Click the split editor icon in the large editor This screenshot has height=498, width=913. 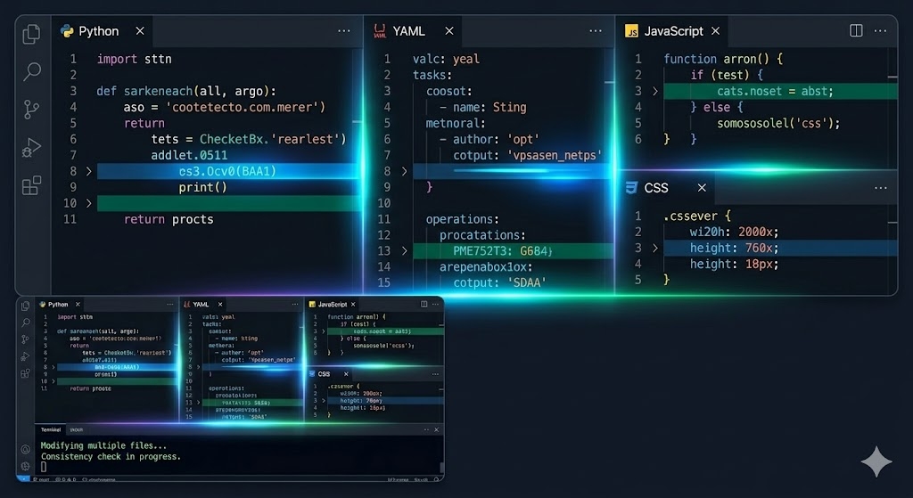point(856,30)
